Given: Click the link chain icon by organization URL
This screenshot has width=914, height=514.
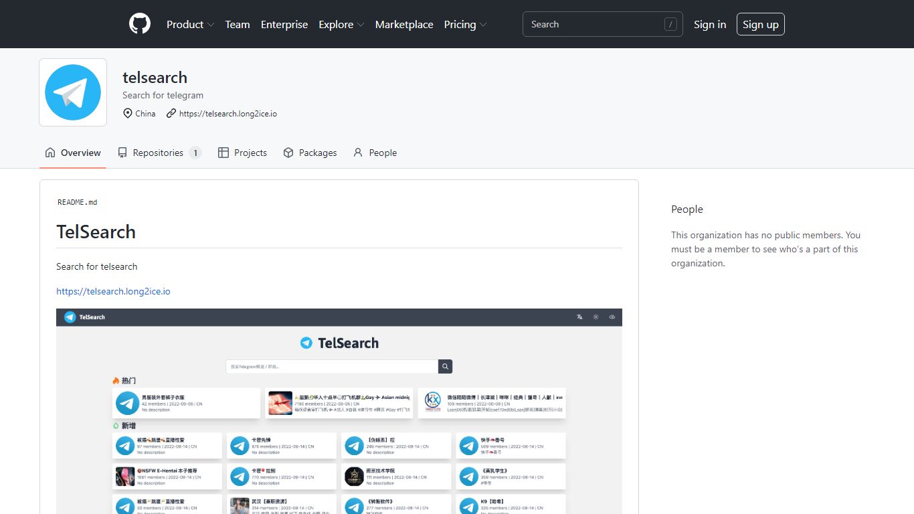Looking at the screenshot, I should click(171, 113).
